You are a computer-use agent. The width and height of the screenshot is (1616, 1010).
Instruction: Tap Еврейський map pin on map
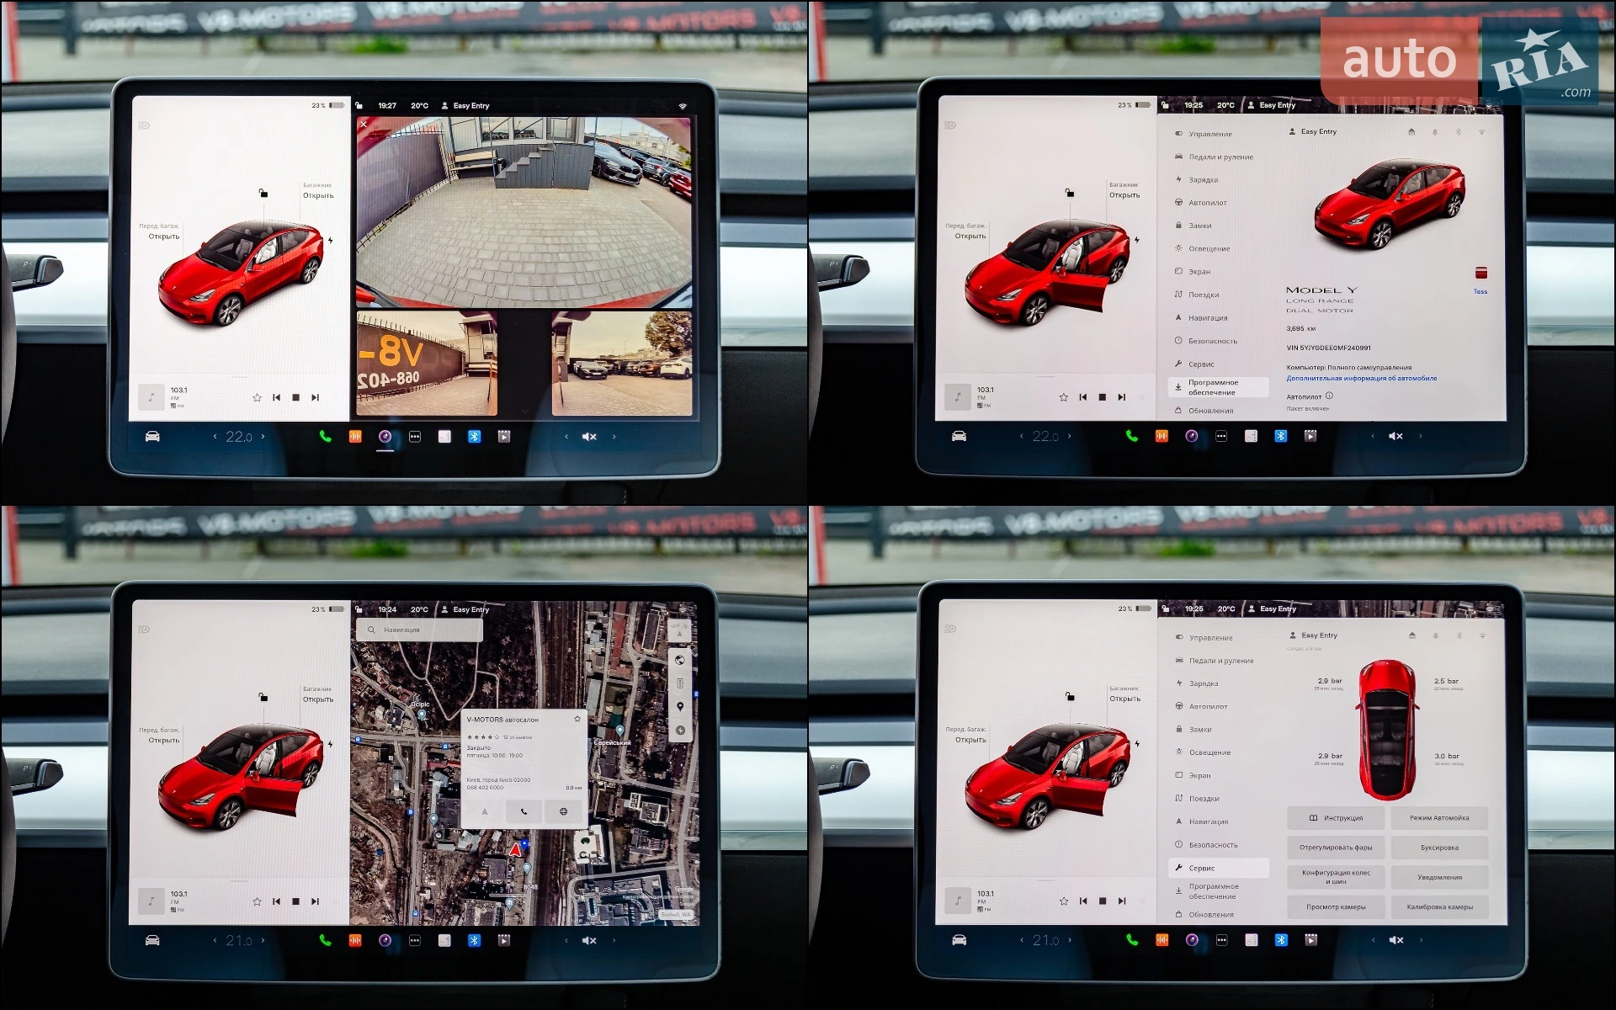click(x=619, y=731)
